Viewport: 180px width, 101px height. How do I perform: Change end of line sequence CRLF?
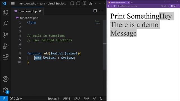[x=77, y=98]
